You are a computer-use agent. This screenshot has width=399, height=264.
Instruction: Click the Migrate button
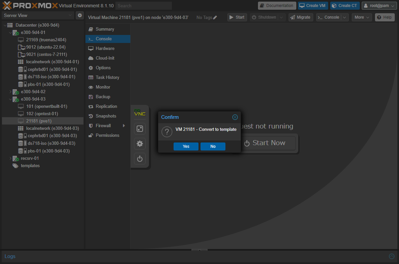tap(301, 17)
